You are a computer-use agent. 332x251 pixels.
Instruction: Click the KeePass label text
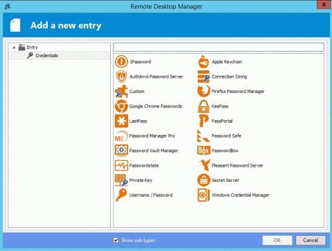220,106
